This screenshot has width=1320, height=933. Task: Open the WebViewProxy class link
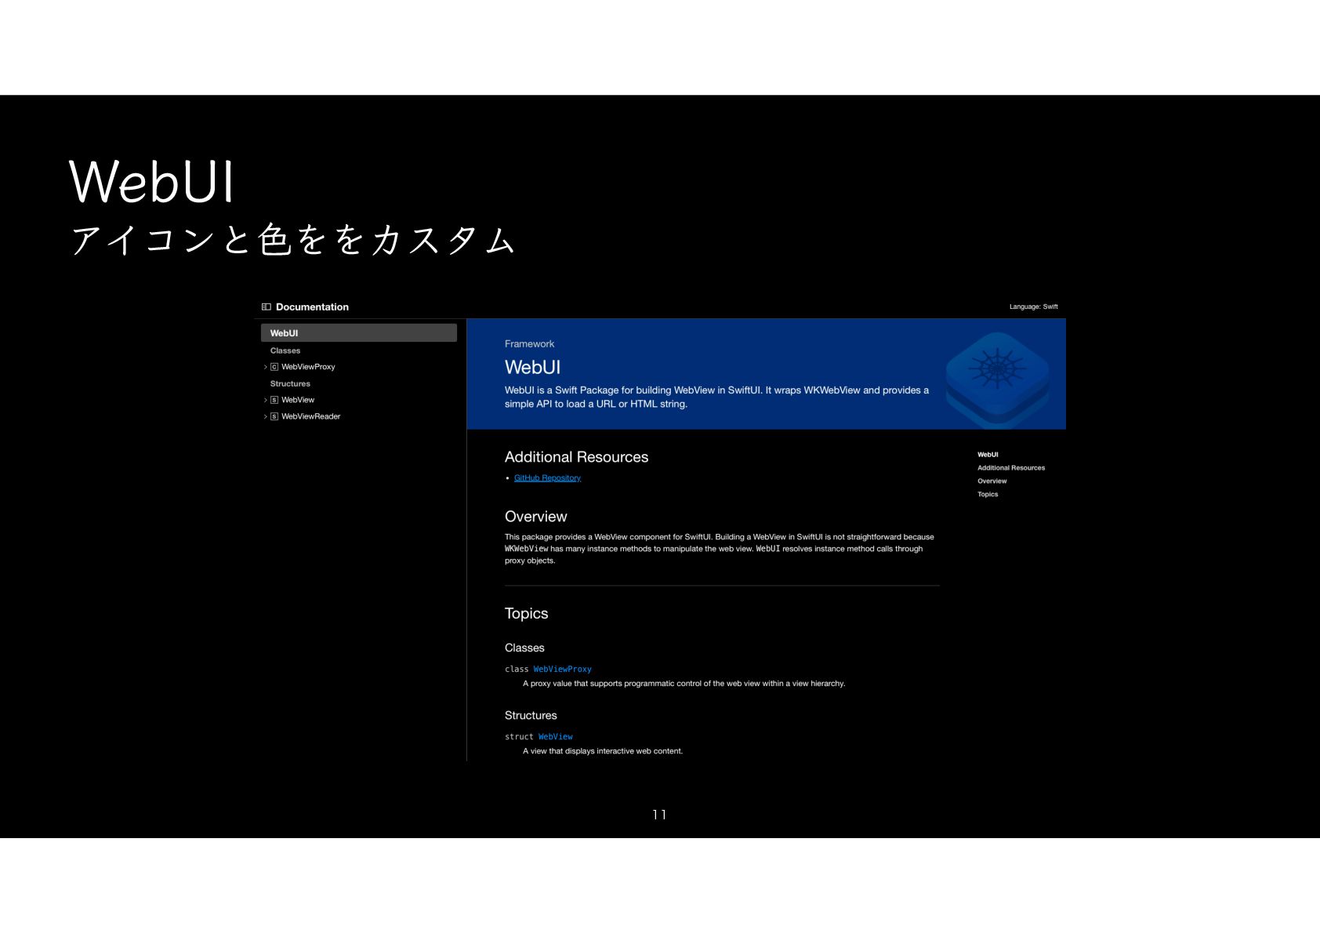562,670
